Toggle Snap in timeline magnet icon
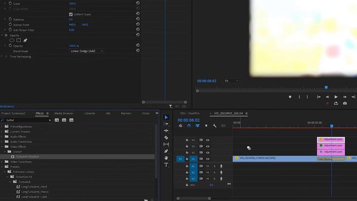The width and height of the screenshot is (357, 201). pyautogui.click(x=189, y=126)
